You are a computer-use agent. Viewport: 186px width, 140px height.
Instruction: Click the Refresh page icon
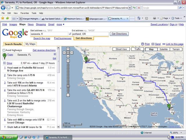point(134,8)
